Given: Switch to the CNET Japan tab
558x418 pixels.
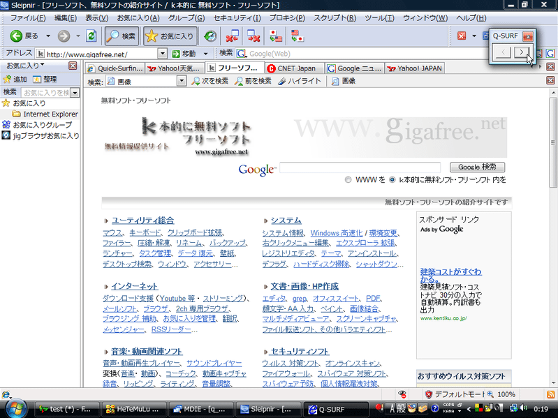Looking at the screenshot, I should pyautogui.click(x=295, y=68).
